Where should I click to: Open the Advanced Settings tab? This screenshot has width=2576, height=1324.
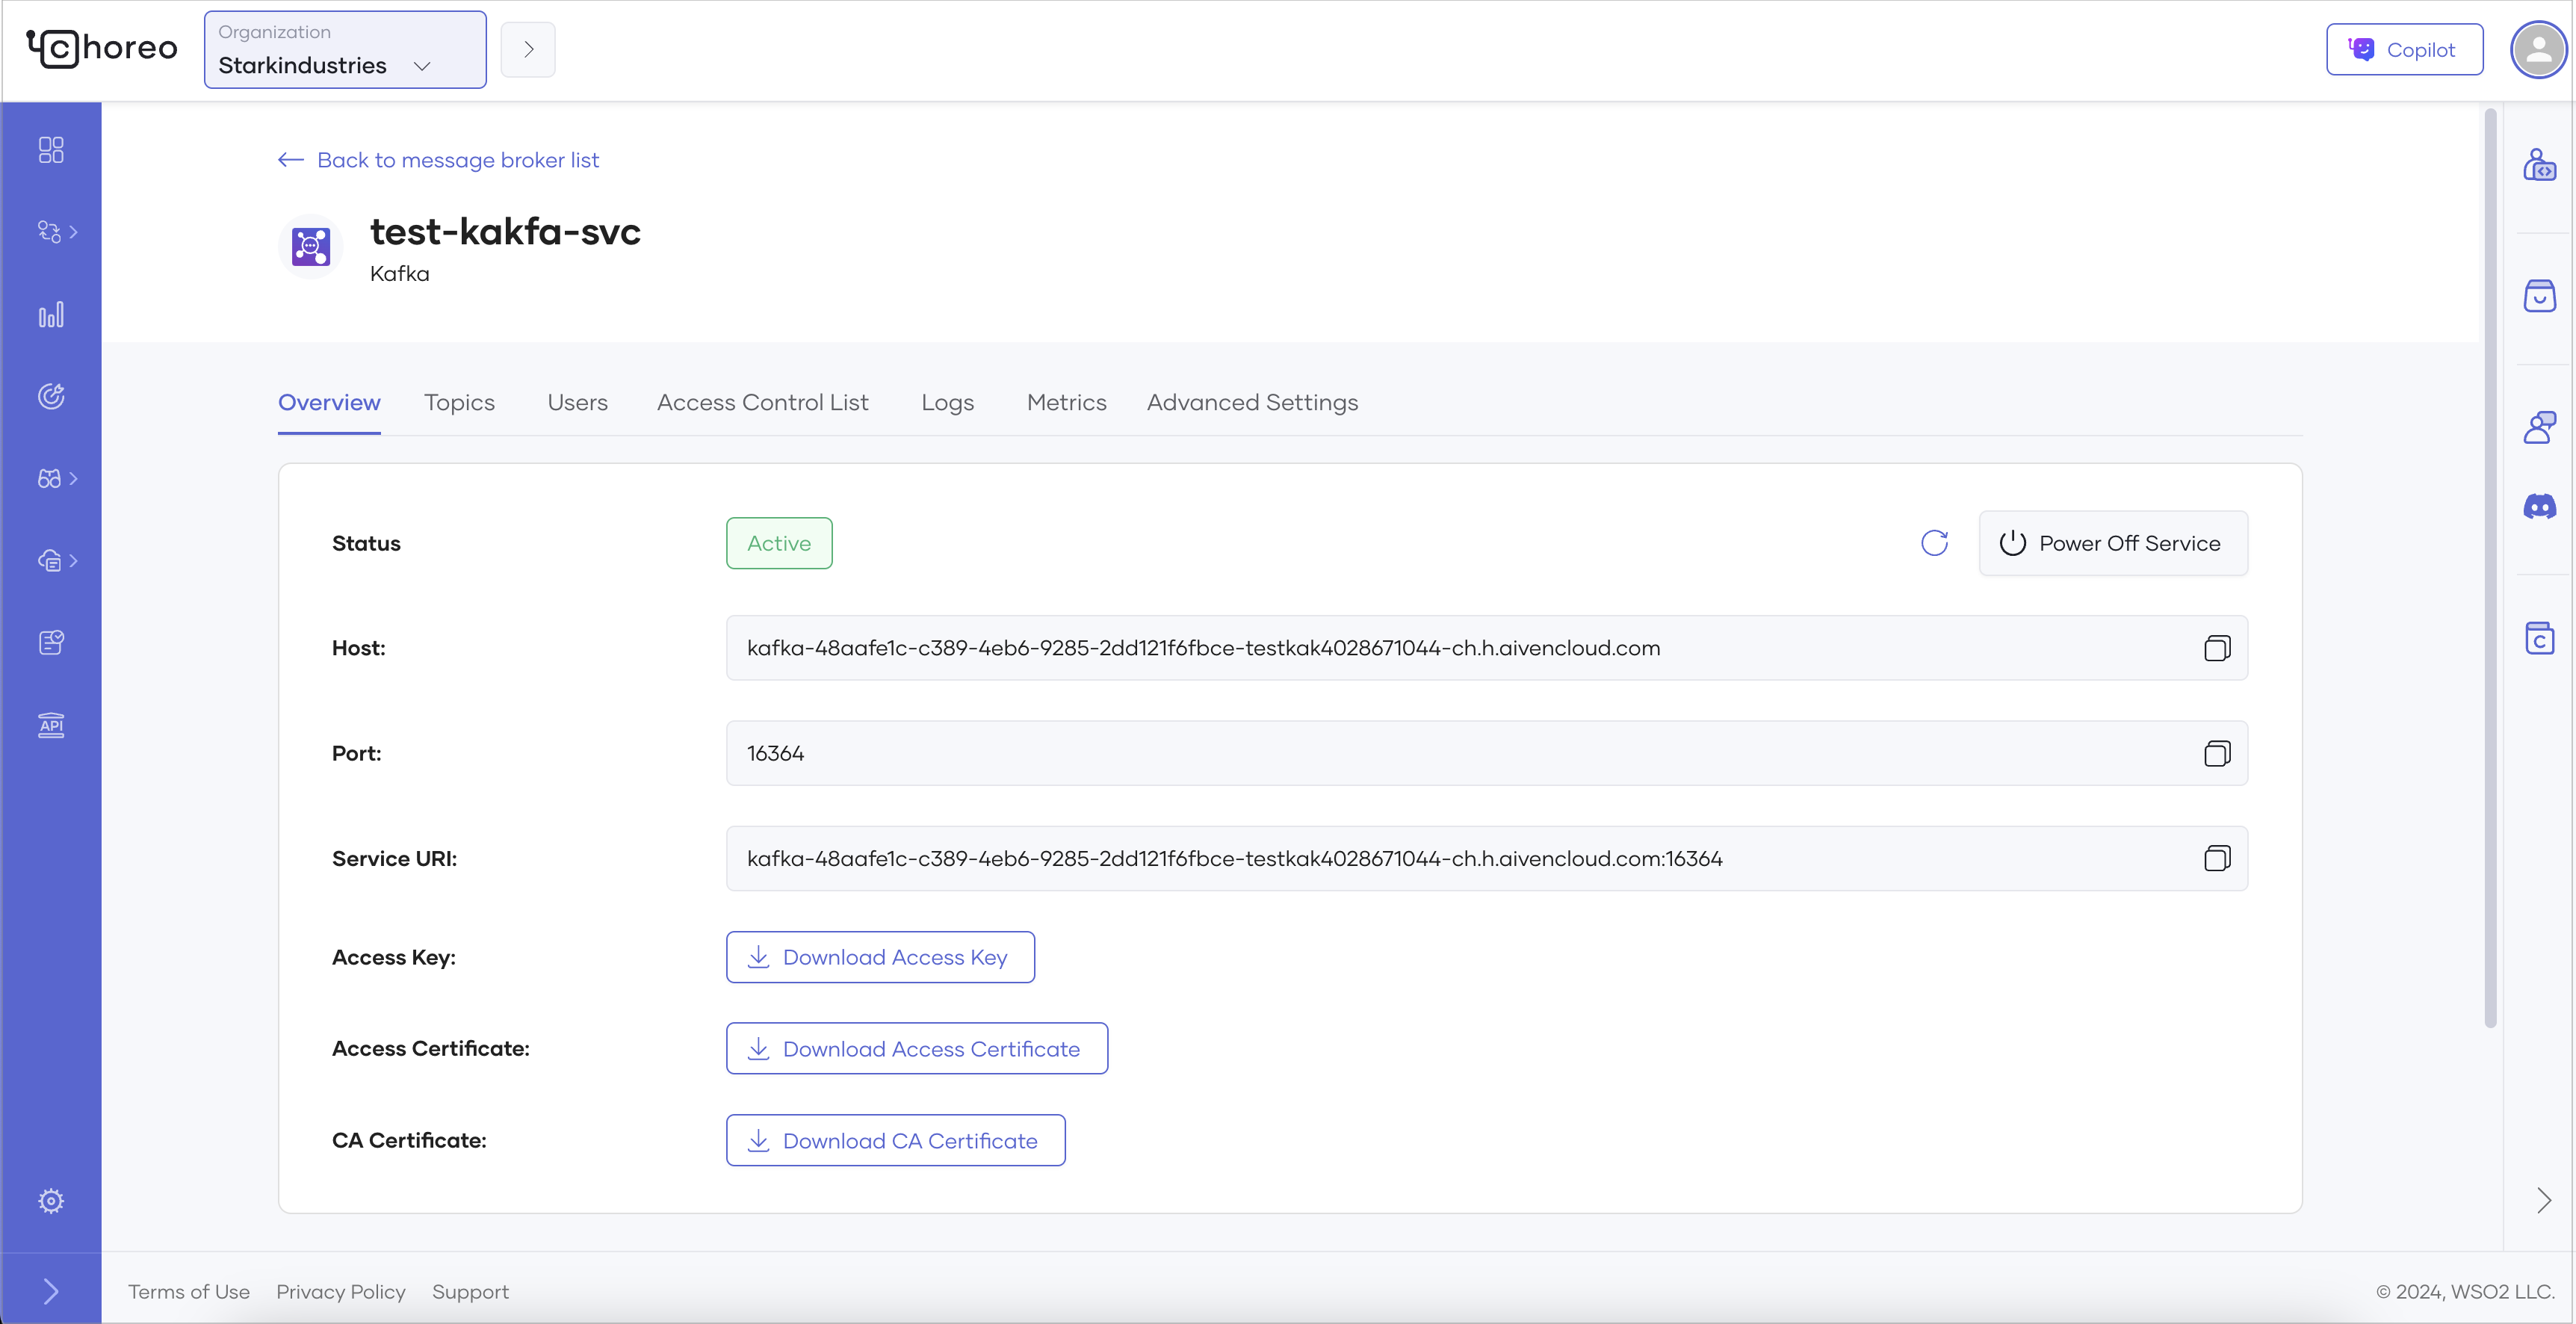point(1251,402)
